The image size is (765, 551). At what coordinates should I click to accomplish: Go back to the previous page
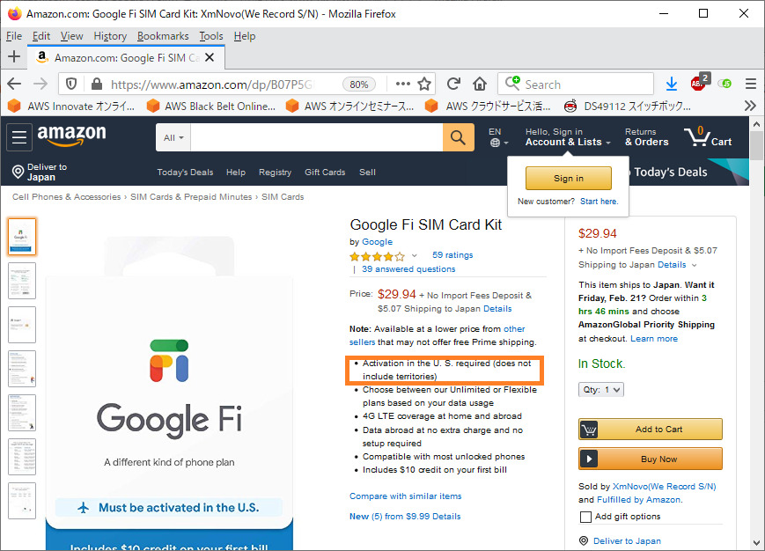14,84
